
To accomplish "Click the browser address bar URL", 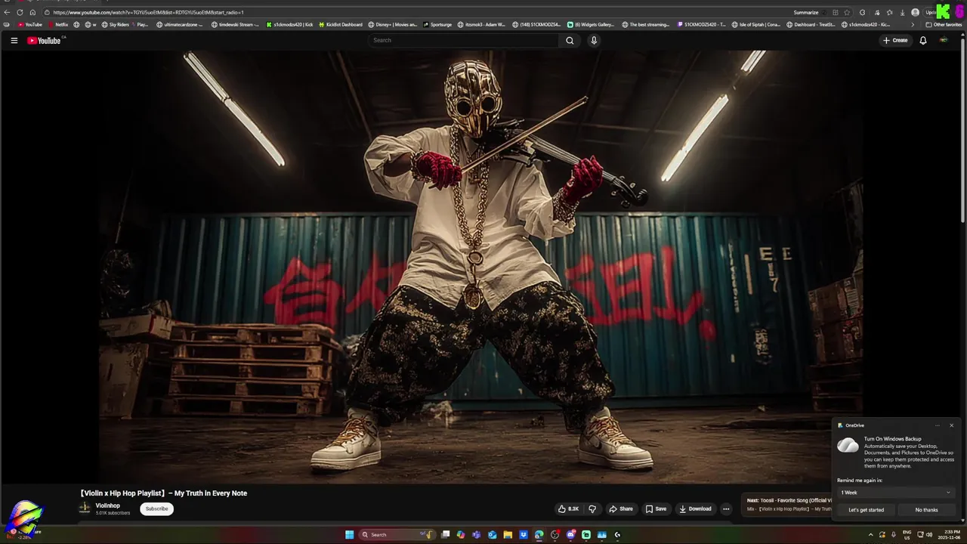I will [x=148, y=12].
